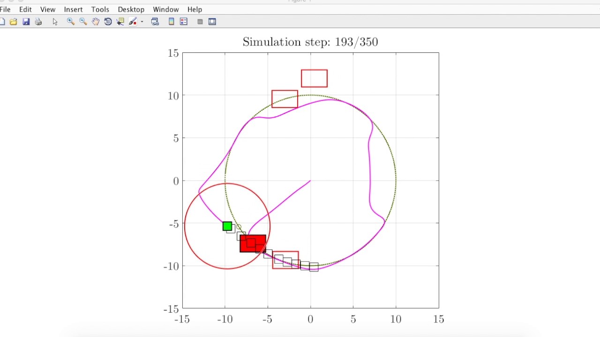Open the View menu
This screenshot has width=600, height=337.
pyautogui.click(x=48, y=9)
